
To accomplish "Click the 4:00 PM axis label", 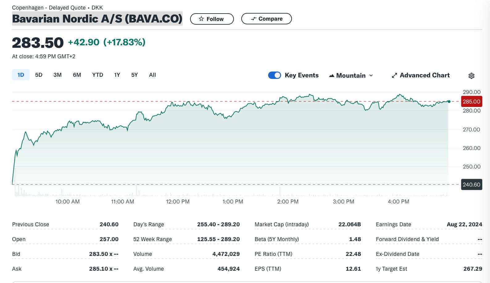I will tap(398, 202).
